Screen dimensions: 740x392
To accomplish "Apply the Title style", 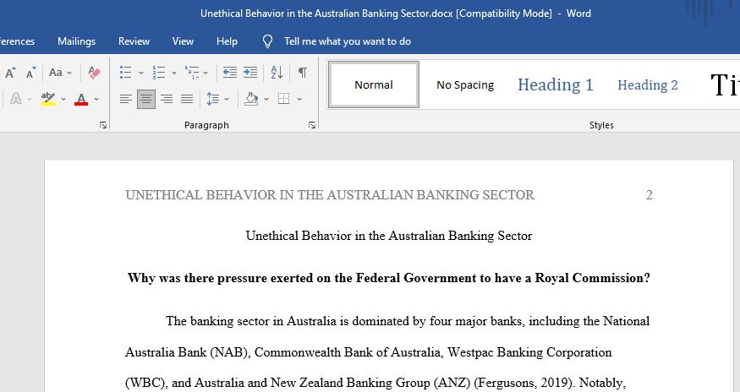I will pos(725,85).
